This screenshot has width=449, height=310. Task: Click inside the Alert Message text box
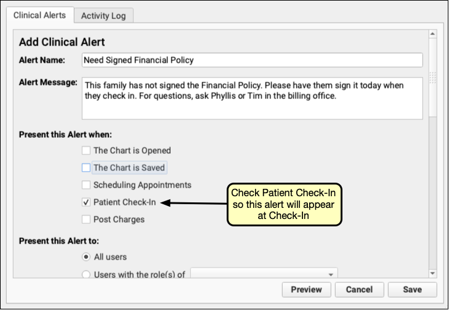[x=252, y=98]
